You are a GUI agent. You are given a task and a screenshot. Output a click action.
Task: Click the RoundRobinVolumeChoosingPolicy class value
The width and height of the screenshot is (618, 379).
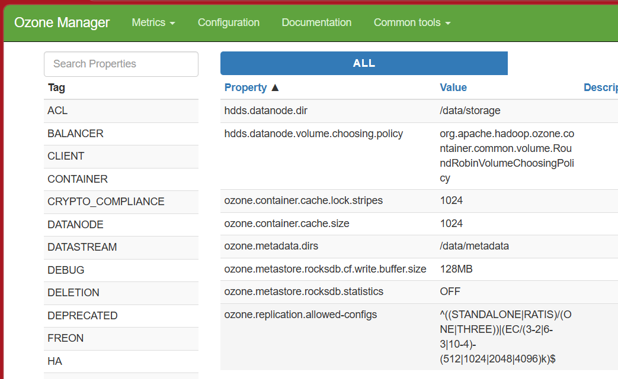507,156
